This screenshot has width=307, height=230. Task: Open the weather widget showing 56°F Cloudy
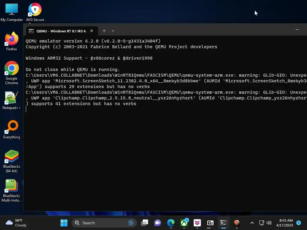pyautogui.click(x=16, y=223)
